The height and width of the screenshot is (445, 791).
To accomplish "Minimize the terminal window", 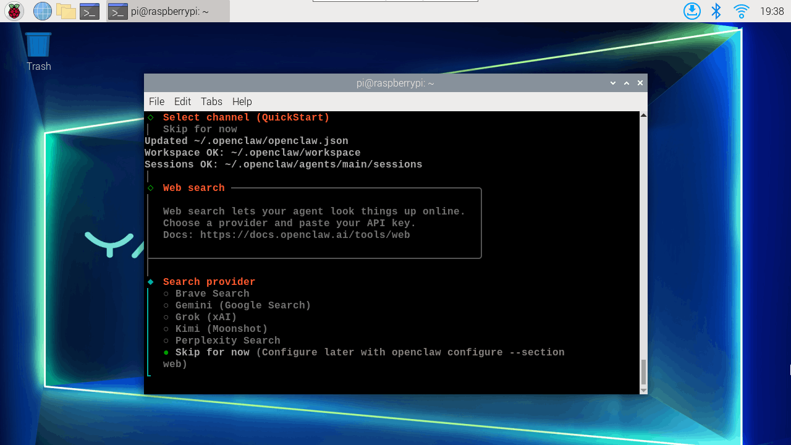I will tap(613, 83).
